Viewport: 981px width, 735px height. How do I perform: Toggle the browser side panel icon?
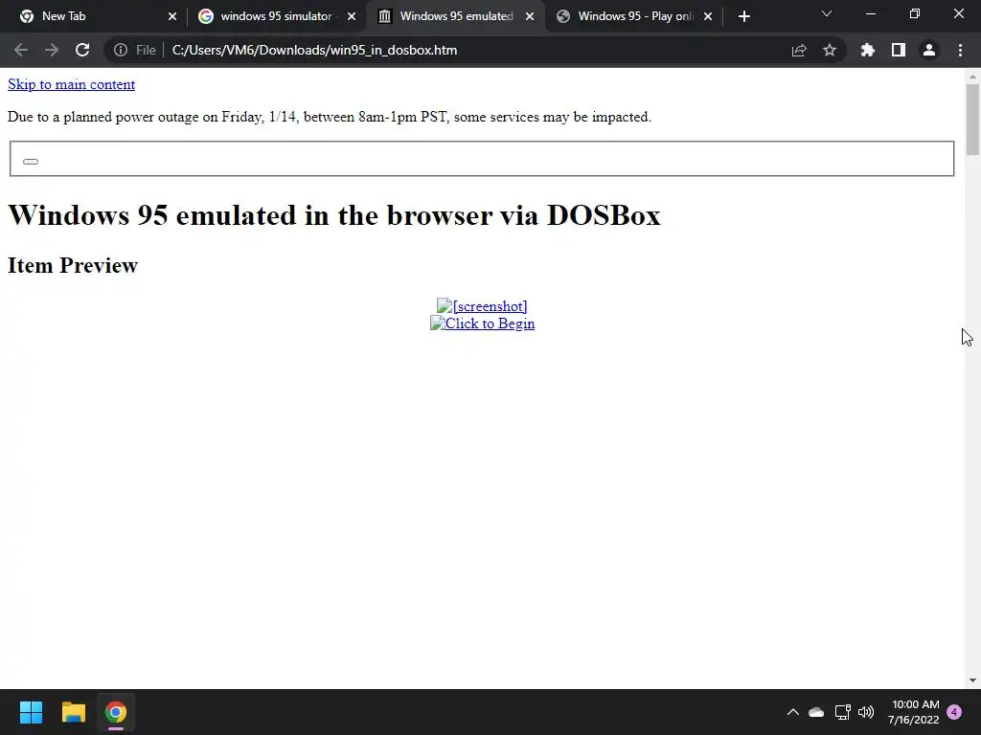[899, 50]
